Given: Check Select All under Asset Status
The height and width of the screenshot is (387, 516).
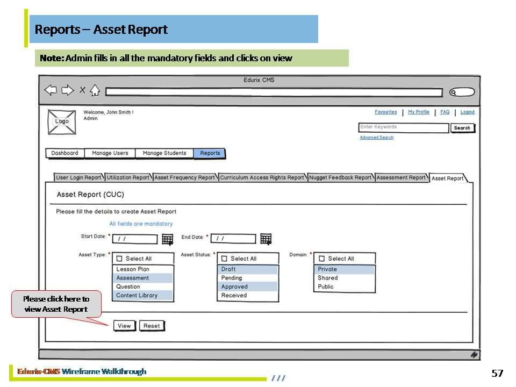Looking at the screenshot, I should pyautogui.click(x=225, y=259).
